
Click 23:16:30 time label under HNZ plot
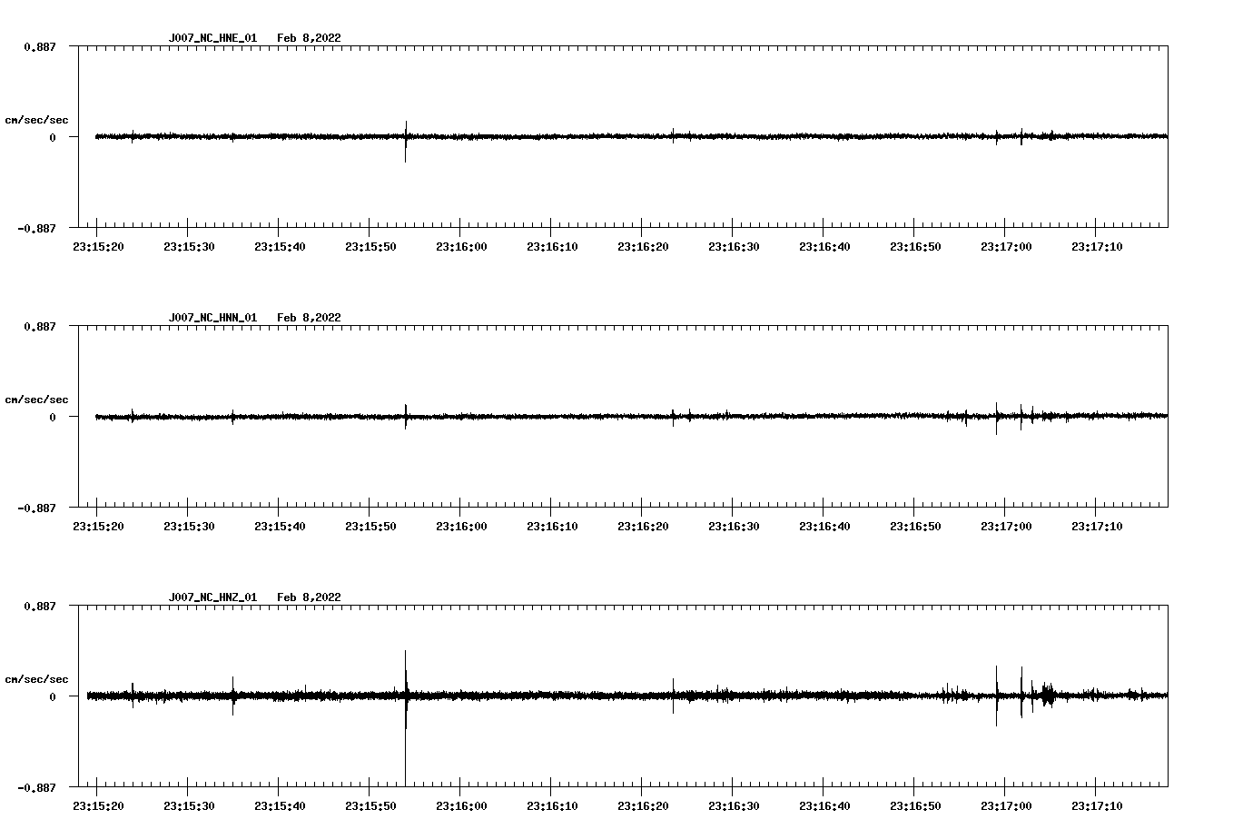pyautogui.click(x=734, y=806)
